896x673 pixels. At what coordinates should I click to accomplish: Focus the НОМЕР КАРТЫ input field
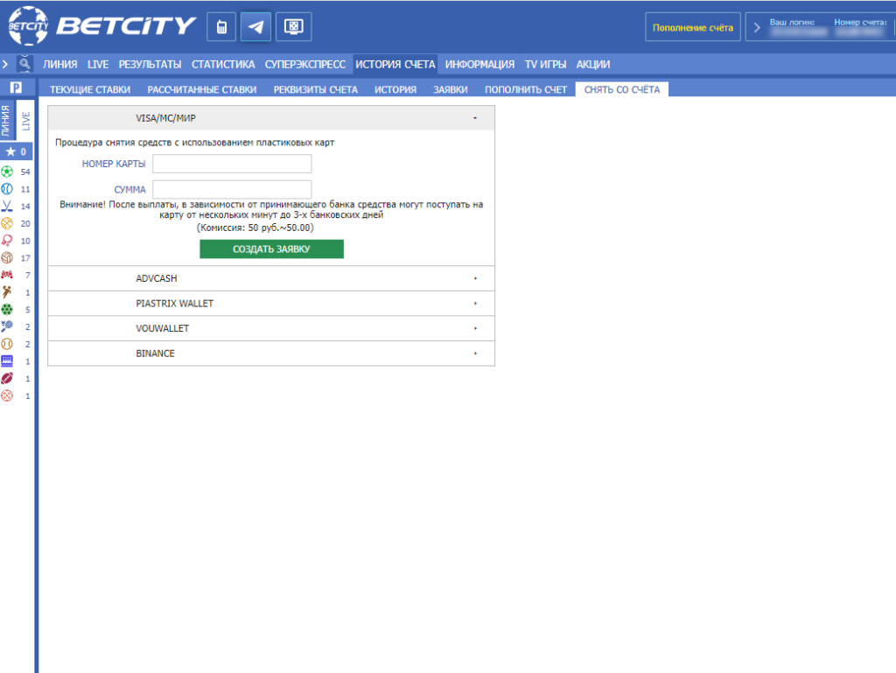pyautogui.click(x=232, y=164)
